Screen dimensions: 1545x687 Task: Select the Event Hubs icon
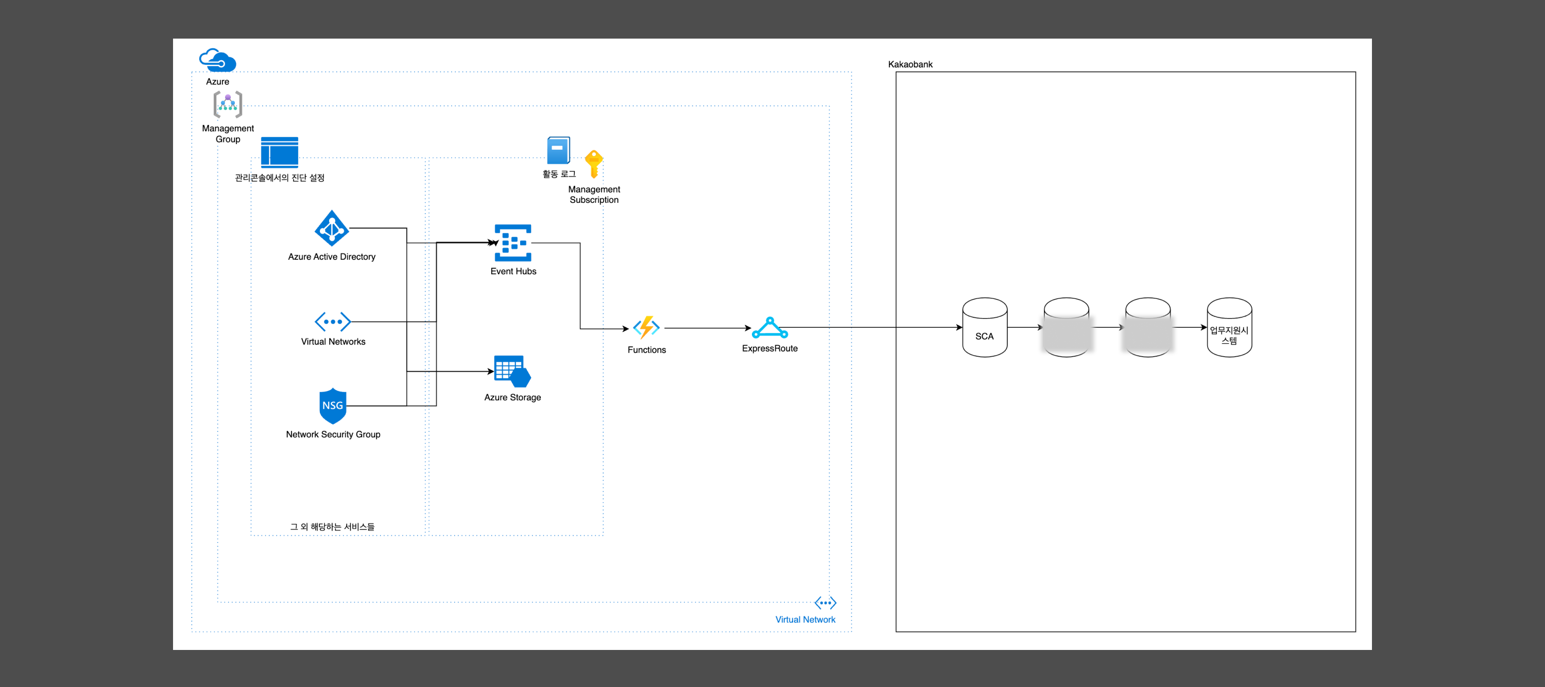pos(513,243)
